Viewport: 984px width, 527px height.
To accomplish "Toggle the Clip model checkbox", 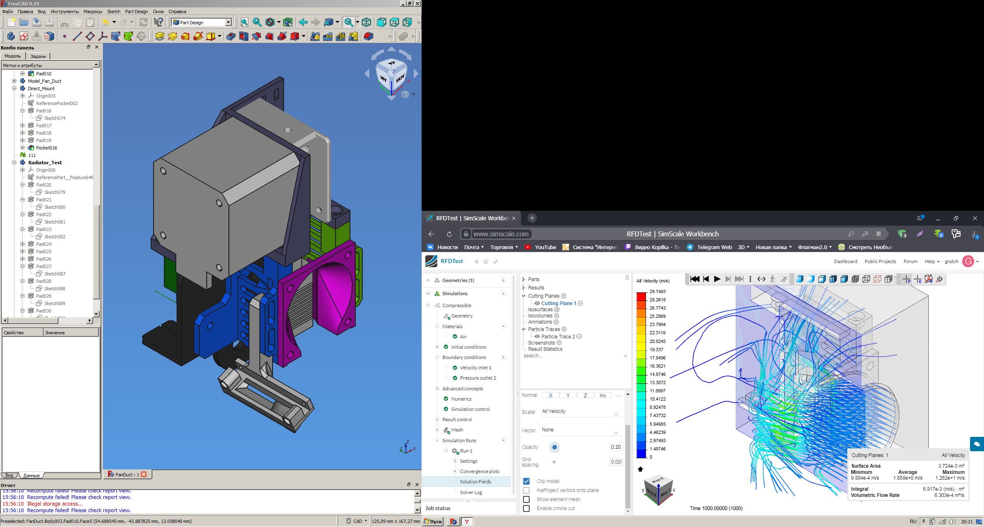I will click(x=526, y=481).
